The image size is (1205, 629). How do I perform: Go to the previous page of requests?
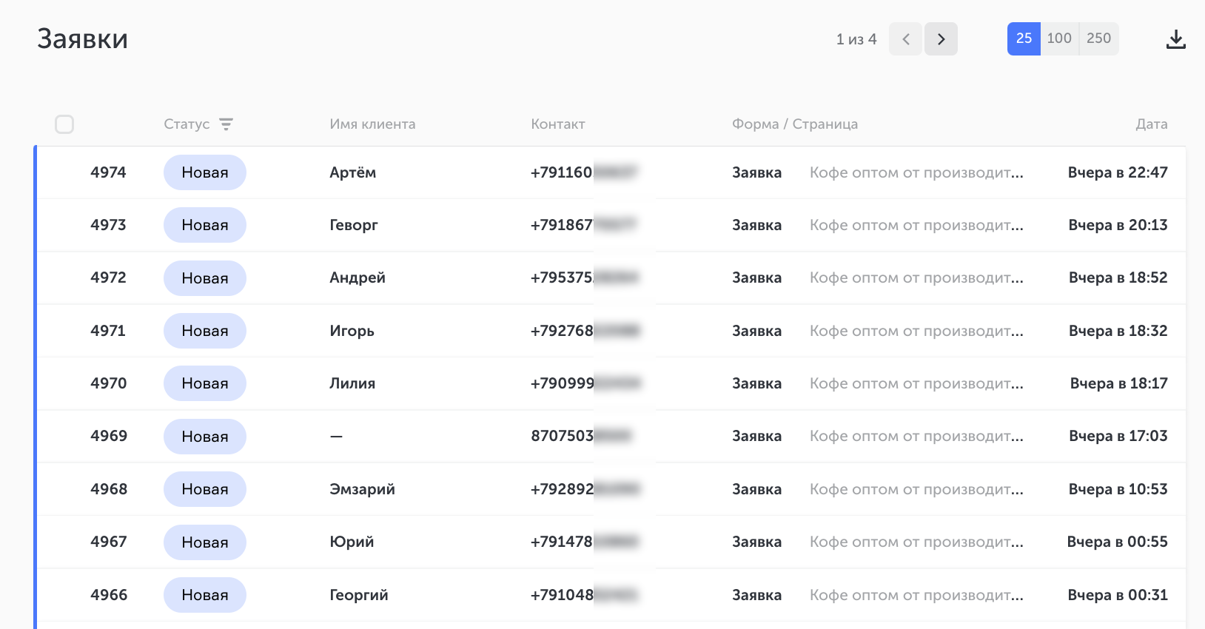point(905,39)
